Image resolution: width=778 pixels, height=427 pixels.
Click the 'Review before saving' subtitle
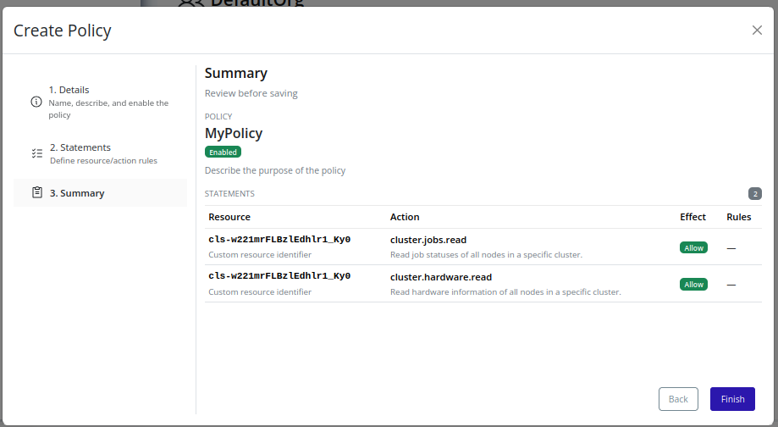251,93
